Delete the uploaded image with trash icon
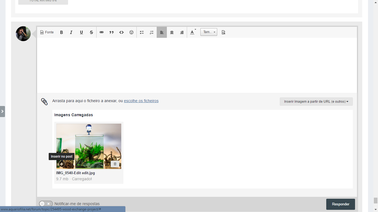Viewport: 378px width, 212px height. pos(115,164)
